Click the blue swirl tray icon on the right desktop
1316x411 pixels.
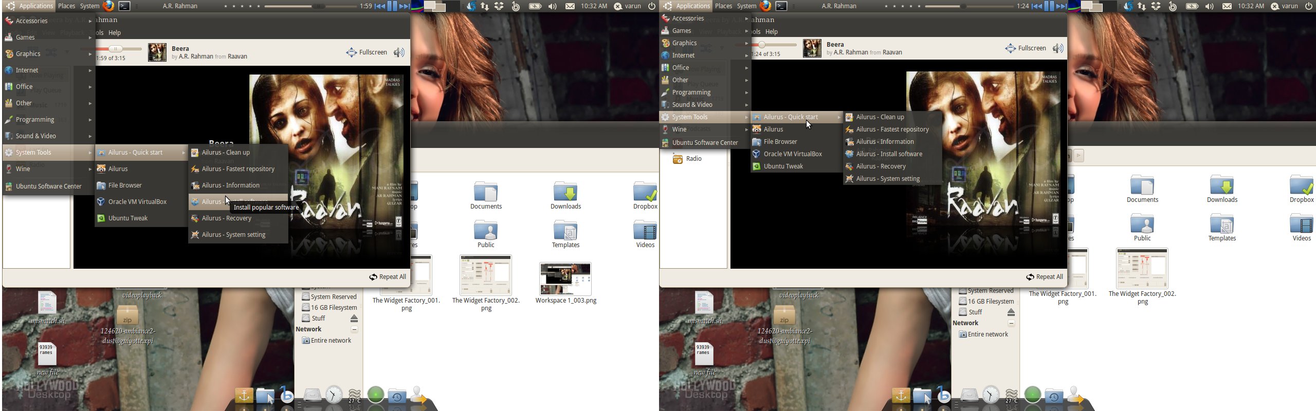pyautogui.click(x=1128, y=6)
